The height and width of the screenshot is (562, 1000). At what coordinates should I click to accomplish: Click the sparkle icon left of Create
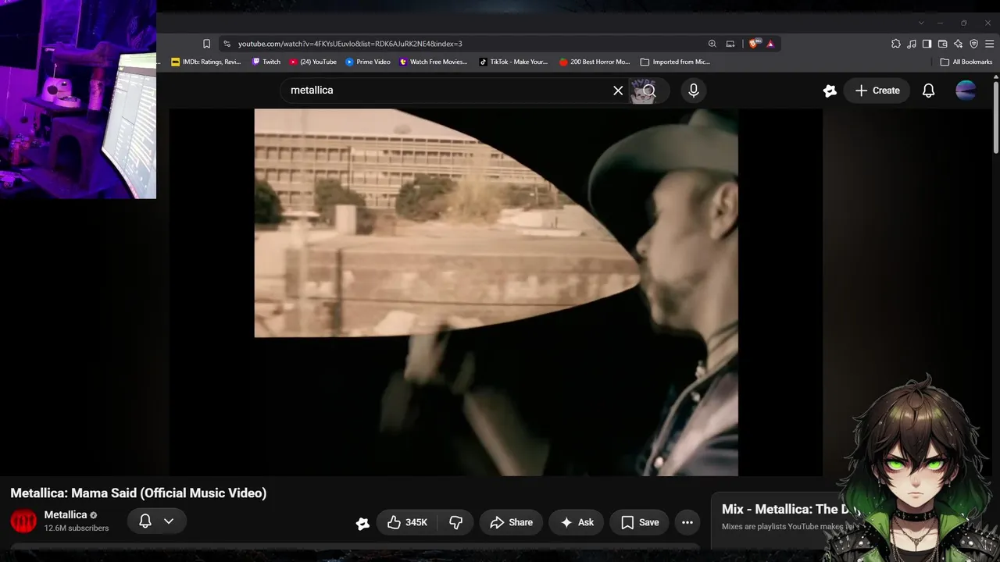pyautogui.click(x=830, y=91)
